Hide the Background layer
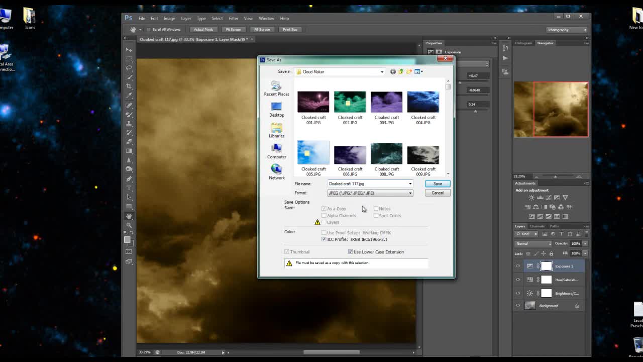The image size is (643, 362). 518,306
